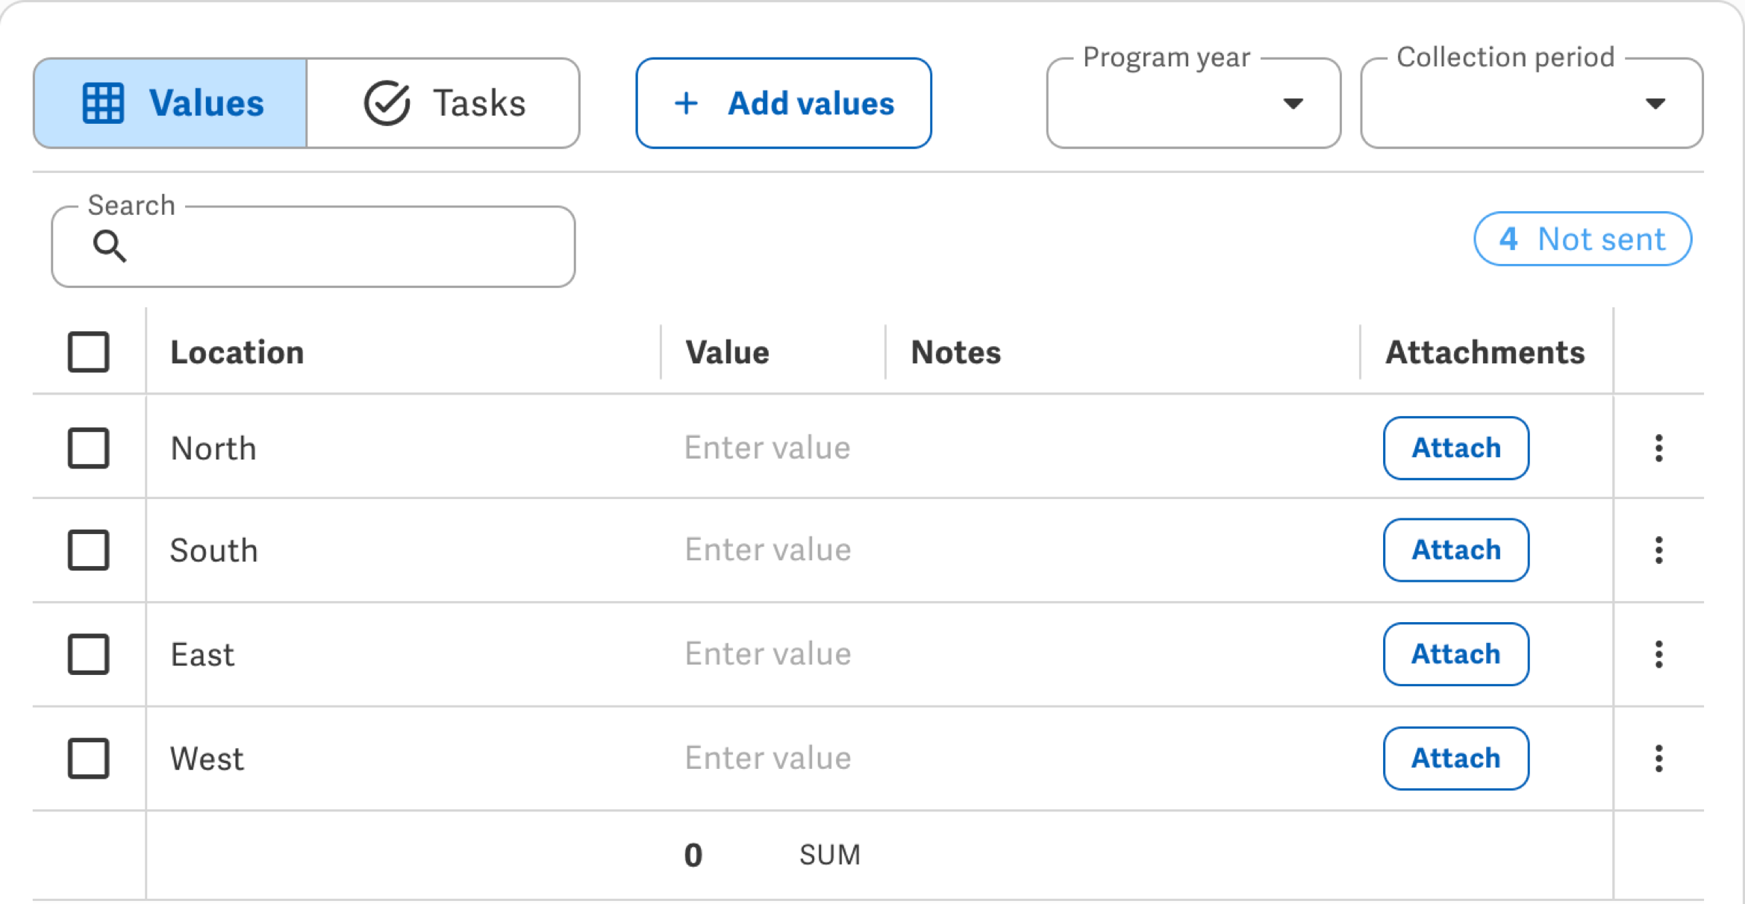This screenshot has height=904, width=1745.
Task: Check the West row checkbox
Action: pyautogui.click(x=89, y=759)
